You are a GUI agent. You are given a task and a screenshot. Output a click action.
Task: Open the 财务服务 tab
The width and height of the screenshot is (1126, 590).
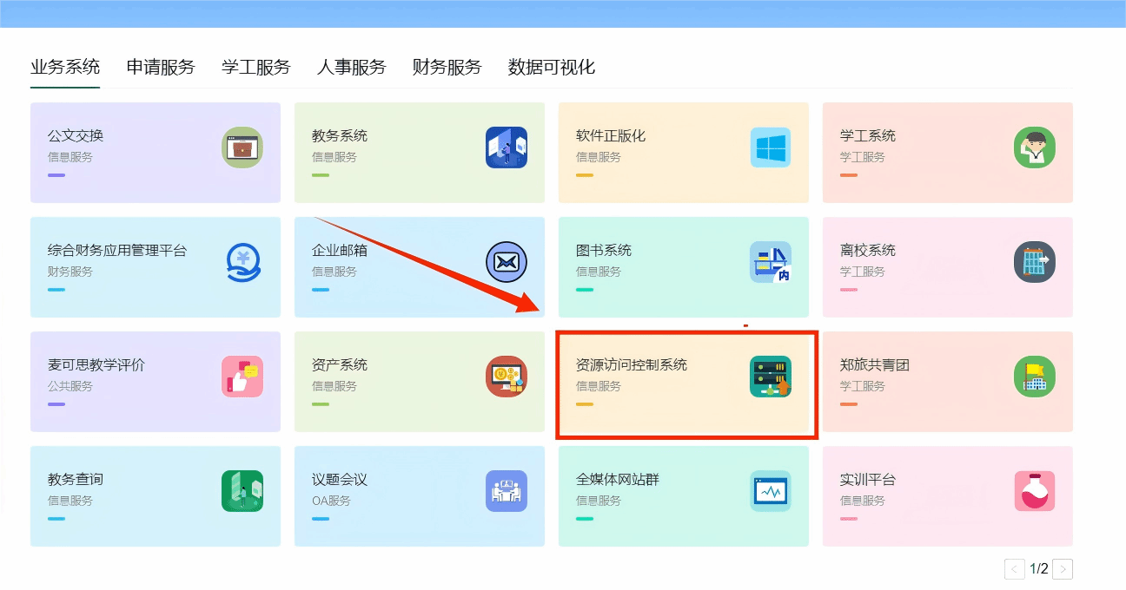click(x=447, y=68)
